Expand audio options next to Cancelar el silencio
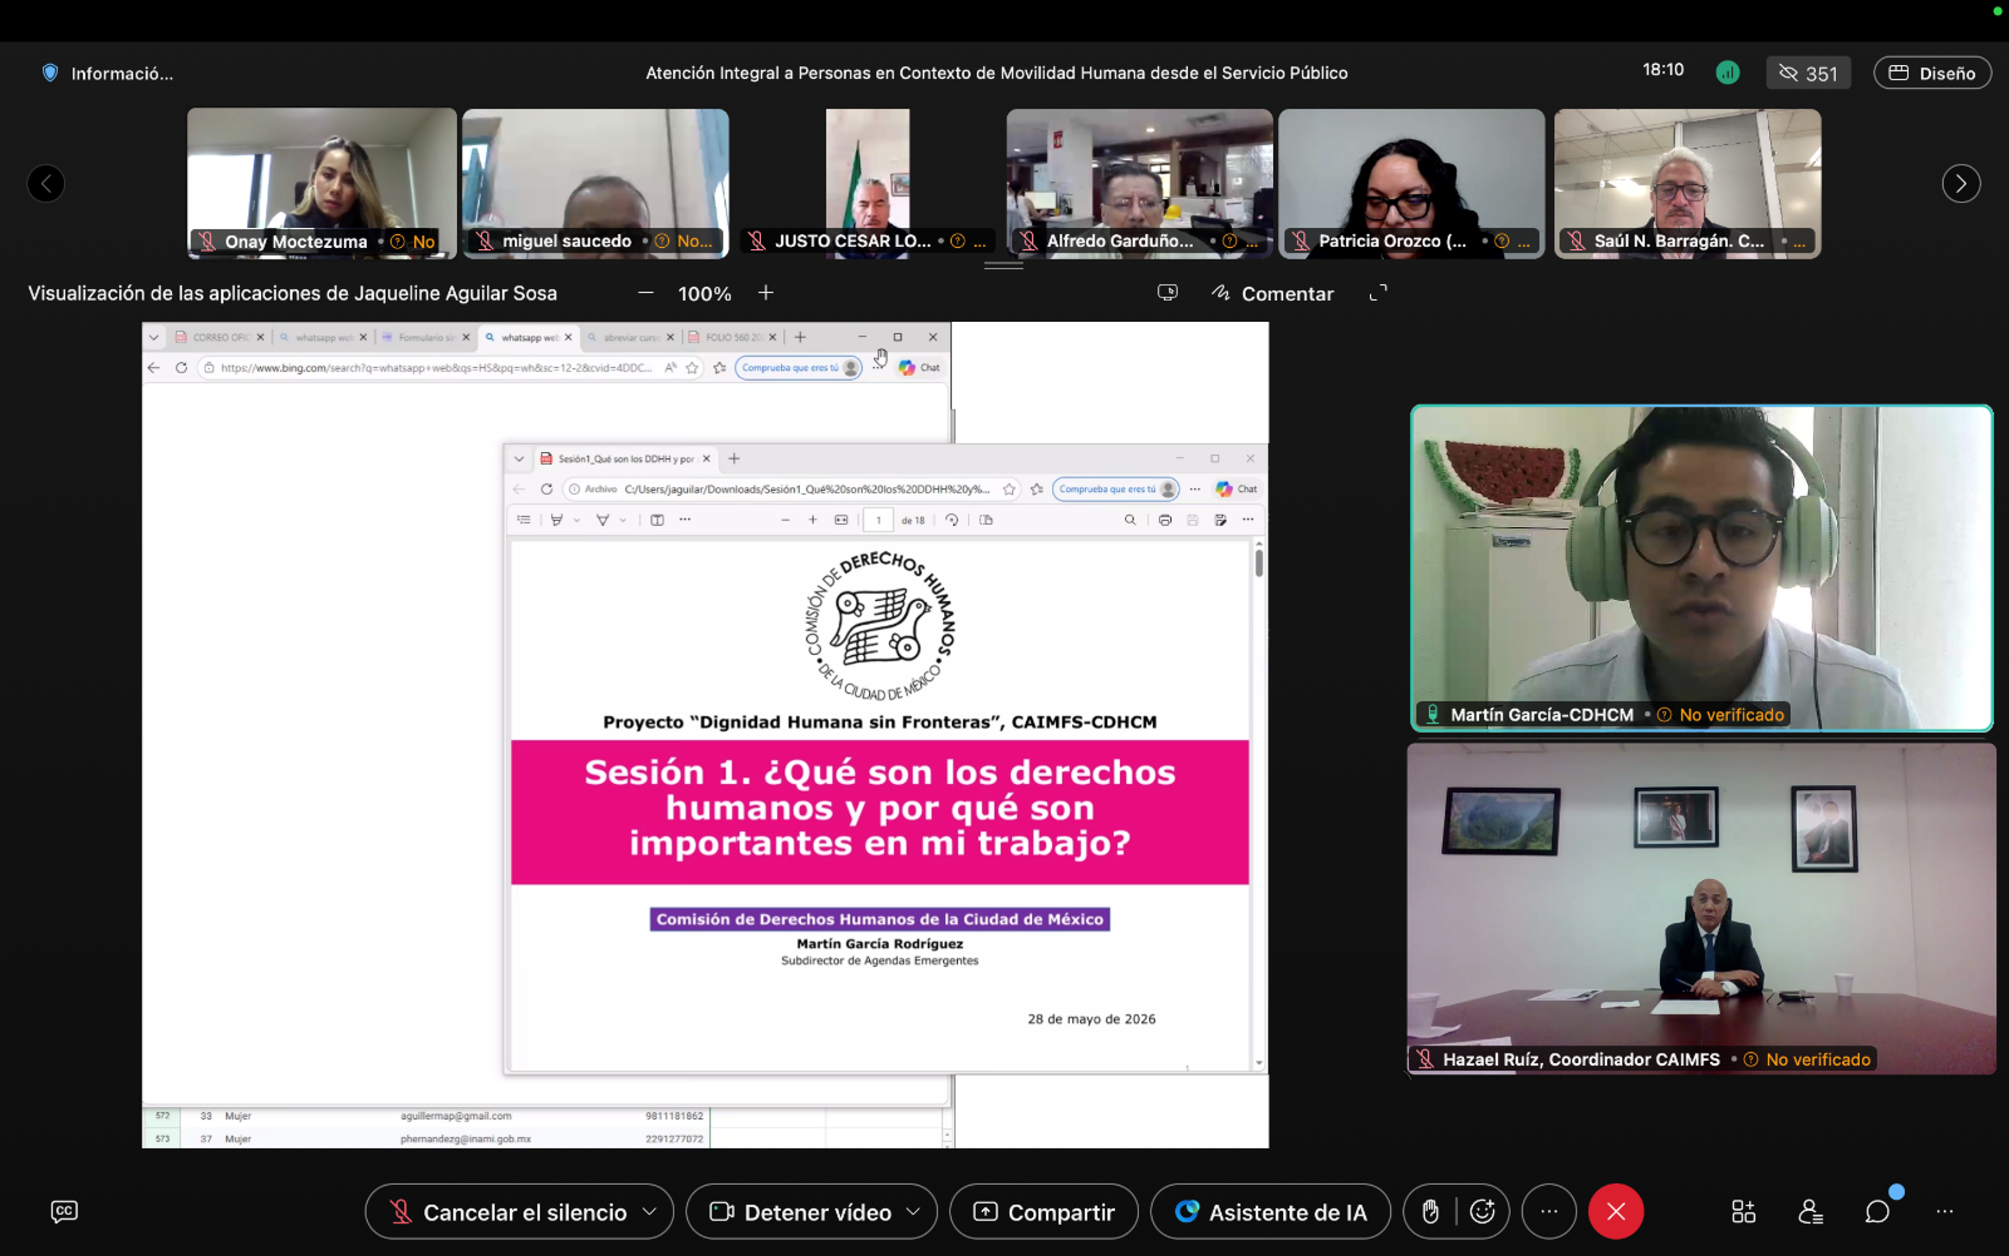This screenshot has height=1256, width=2009. 650,1212
